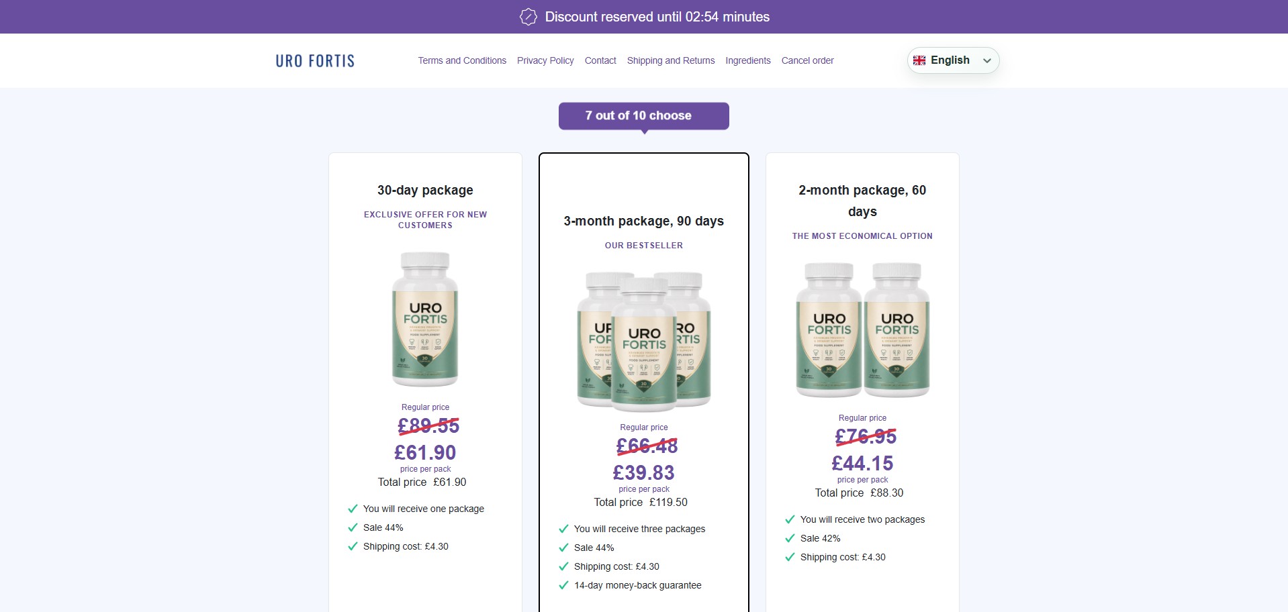Viewport: 1288px width, 612px height.
Task: Click the checkmark beside 14-day money-back guarantee
Action: click(563, 585)
